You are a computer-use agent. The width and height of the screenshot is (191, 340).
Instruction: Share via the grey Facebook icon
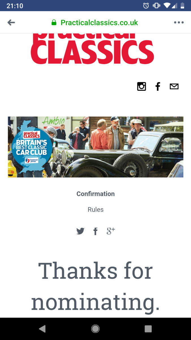pyautogui.click(x=96, y=231)
